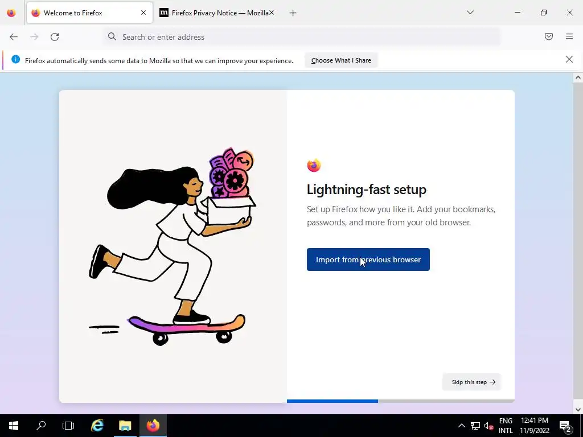
Task: Open the notification center icon
Action: tap(565, 426)
